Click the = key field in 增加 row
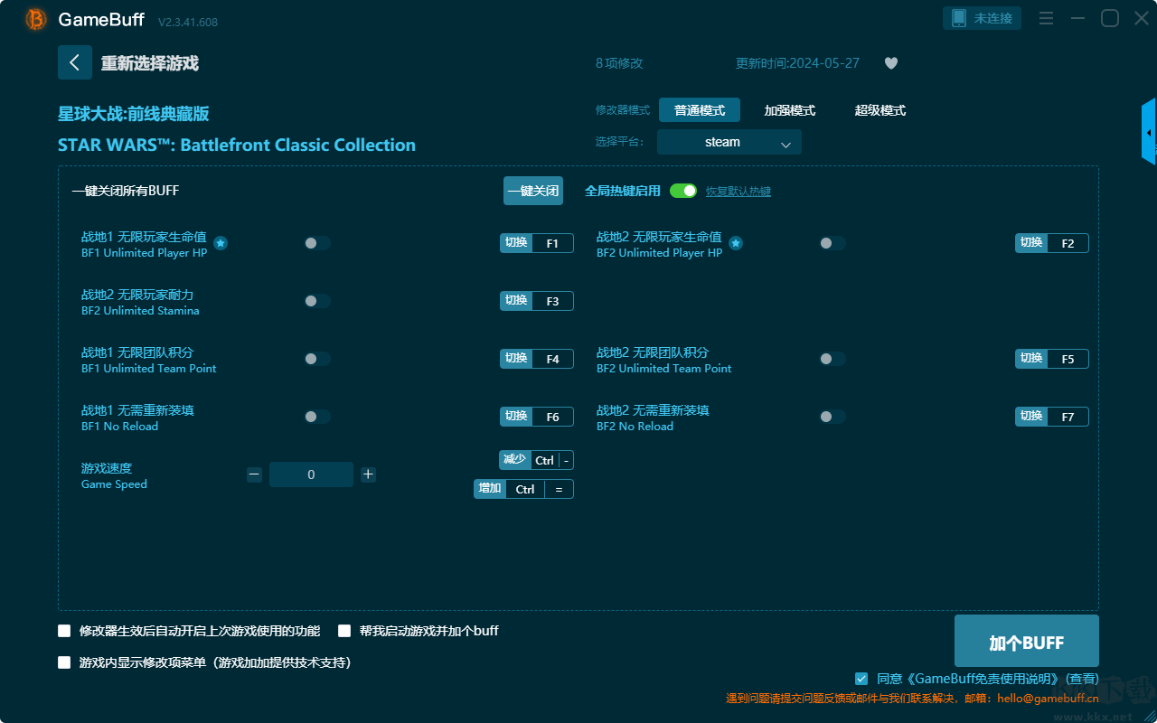Viewport: 1157px width, 723px height. (559, 489)
